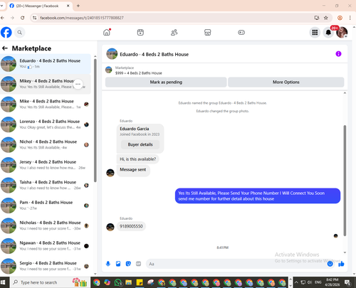The width and height of the screenshot is (356, 288).
Task: Click Windows taskbar search box
Action: click(x=50, y=282)
